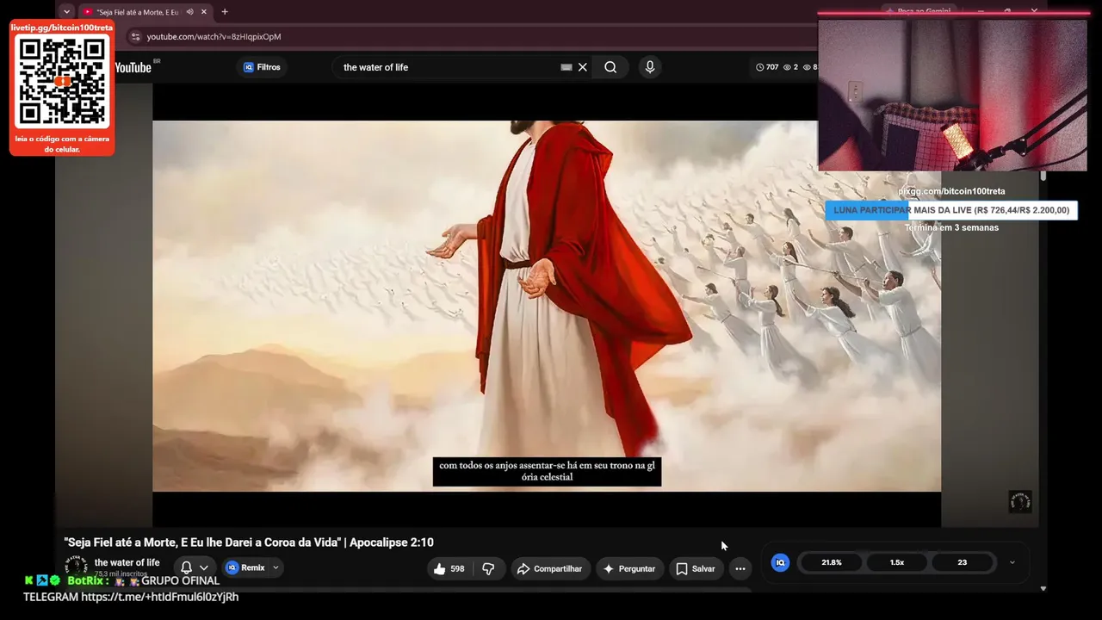Click the search field containing "the water of life"
This screenshot has width=1102, height=620.
[448, 67]
